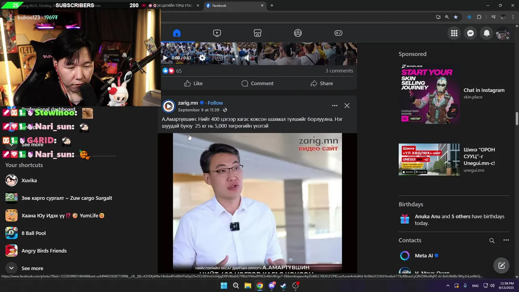The image size is (519, 292).
Task: Open Anuka Anu birthdays notice
Action: click(x=459, y=220)
